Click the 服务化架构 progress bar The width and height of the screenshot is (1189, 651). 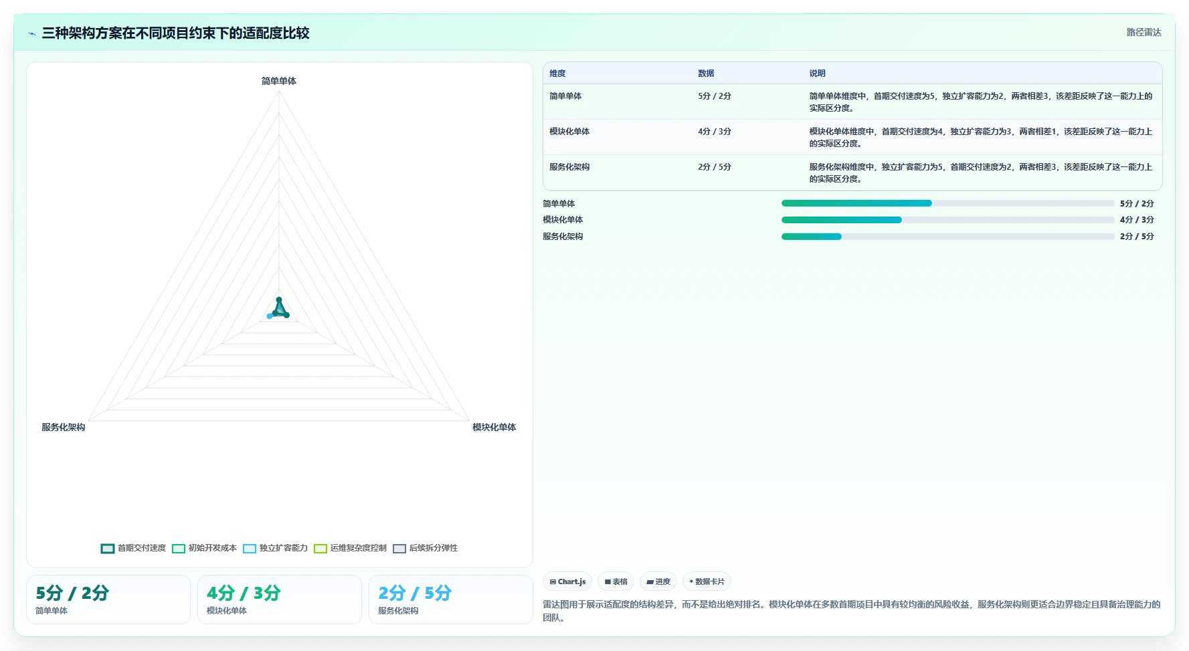pos(947,237)
